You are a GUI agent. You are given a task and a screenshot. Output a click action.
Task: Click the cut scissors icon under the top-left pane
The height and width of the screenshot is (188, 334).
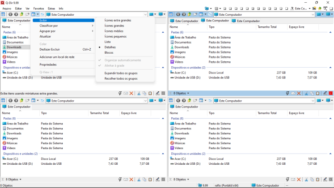(x=139, y=94)
